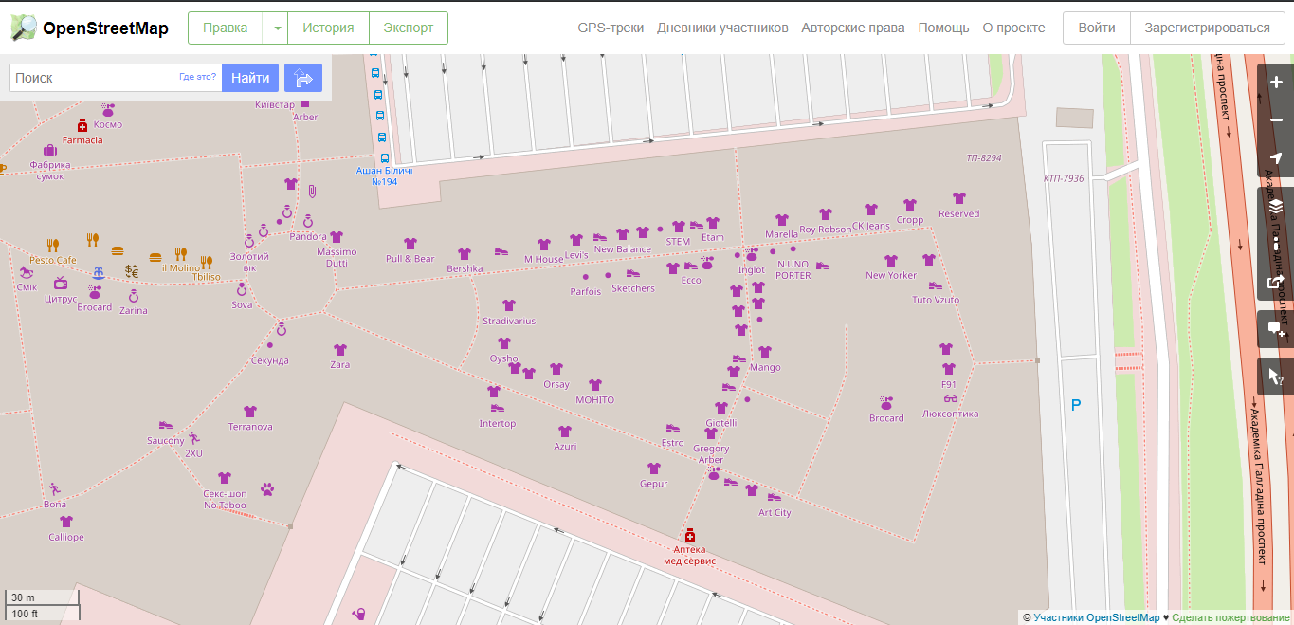Open the share map icon
This screenshot has height=625, width=1294.
pyautogui.click(x=1276, y=282)
